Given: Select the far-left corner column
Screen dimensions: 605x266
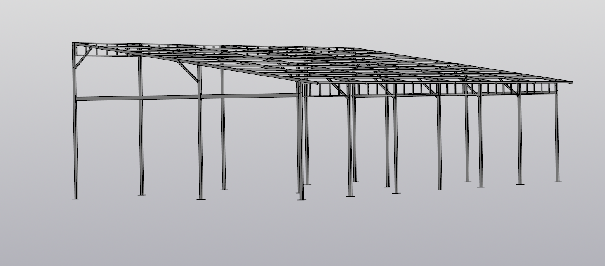Looking at the screenshot, I should pyautogui.click(x=76, y=147).
